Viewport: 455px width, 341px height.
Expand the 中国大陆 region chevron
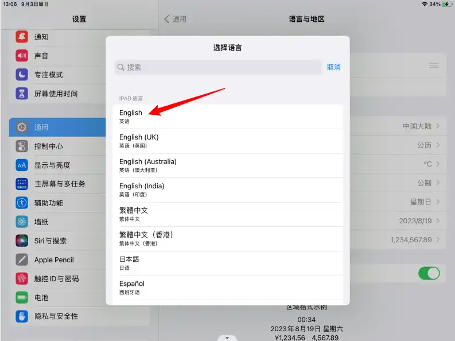(438, 126)
